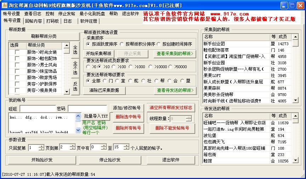Click the 旺旺 username input field
This screenshot has width=306, height=179.
pos(38,108)
